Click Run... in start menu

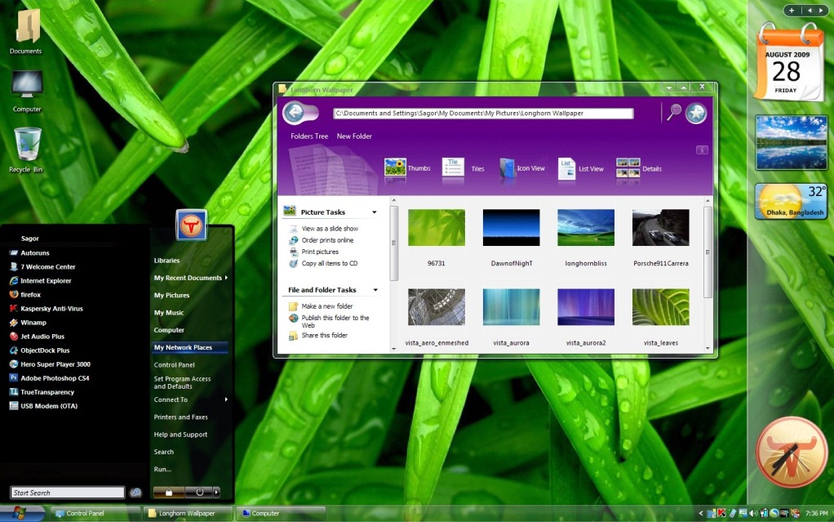point(162,469)
